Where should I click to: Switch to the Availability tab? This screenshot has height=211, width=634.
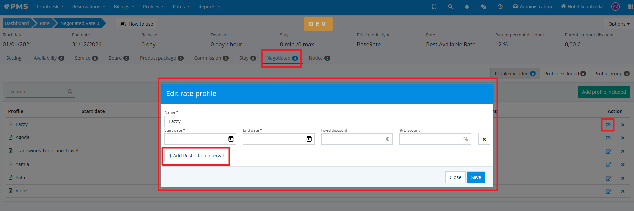pos(49,58)
